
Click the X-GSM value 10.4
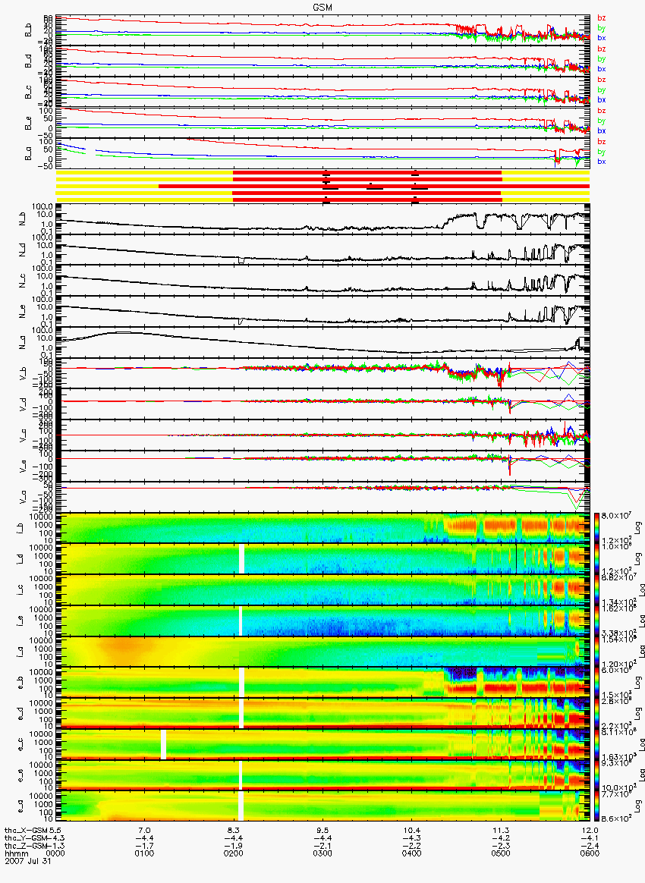411,831
